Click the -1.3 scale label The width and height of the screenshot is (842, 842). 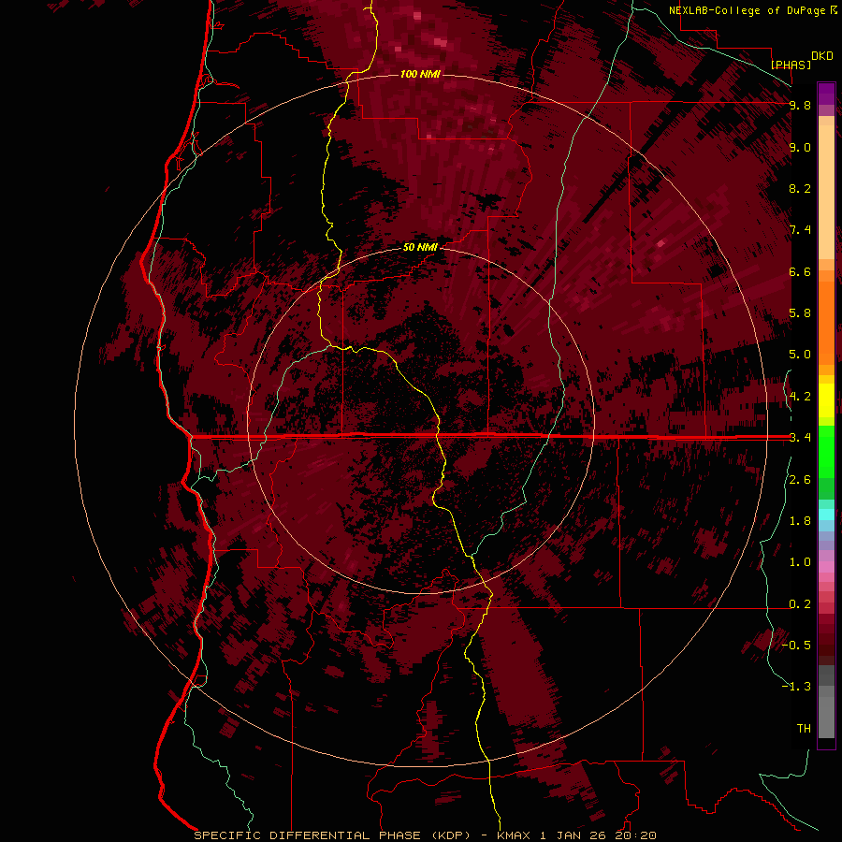click(796, 687)
